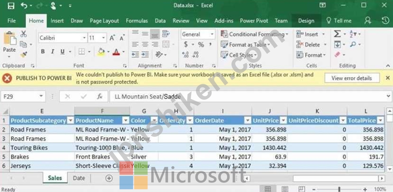Click the AutoSum sigma icon

337,34
